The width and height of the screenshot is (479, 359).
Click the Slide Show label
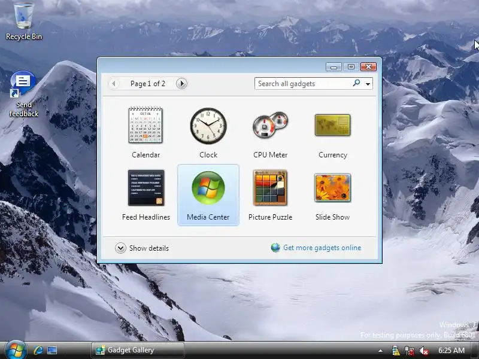coord(333,217)
